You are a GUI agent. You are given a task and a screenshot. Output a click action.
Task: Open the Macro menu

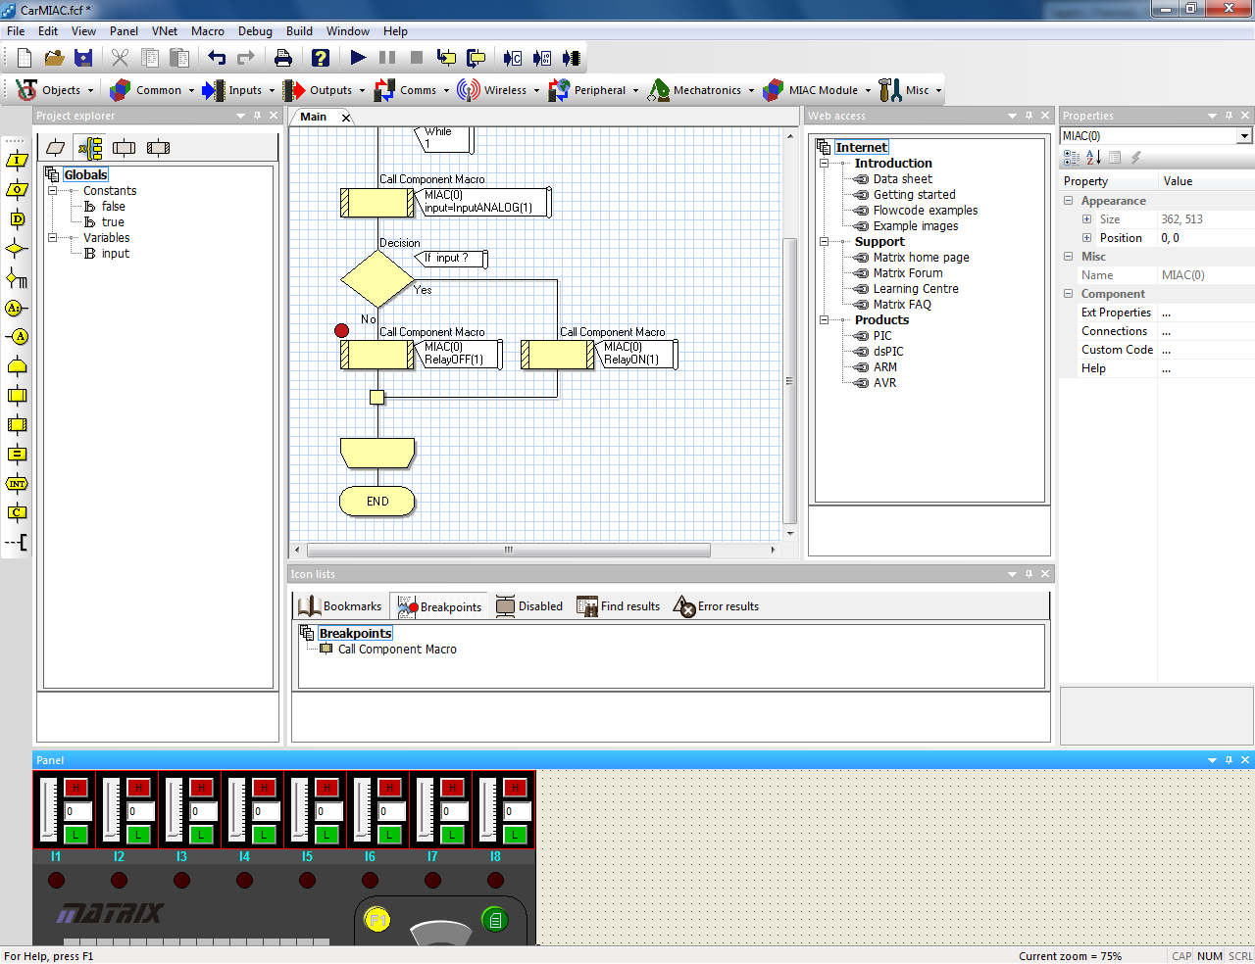[208, 31]
